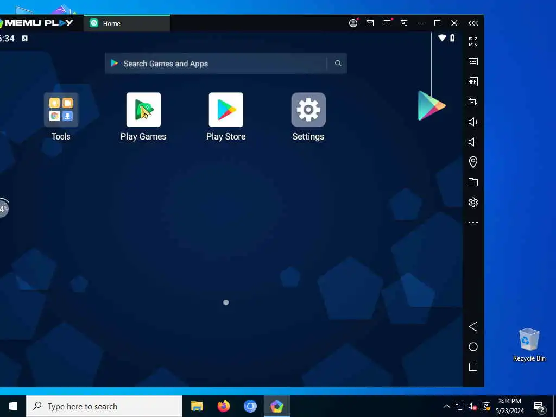Open the GPS location tool
The image size is (556, 417).
coord(473,162)
